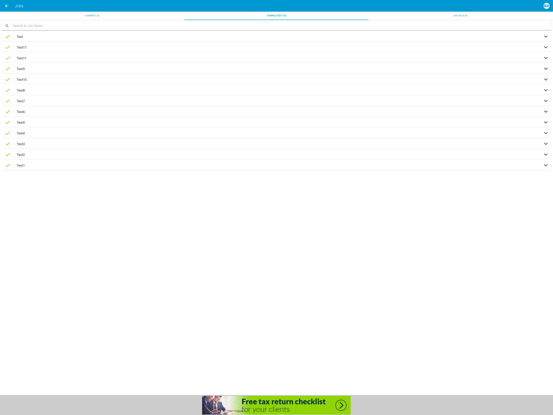Click the search magnifier icon
The height and width of the screenshot is (415, 553).
click(x=7, y=26)
